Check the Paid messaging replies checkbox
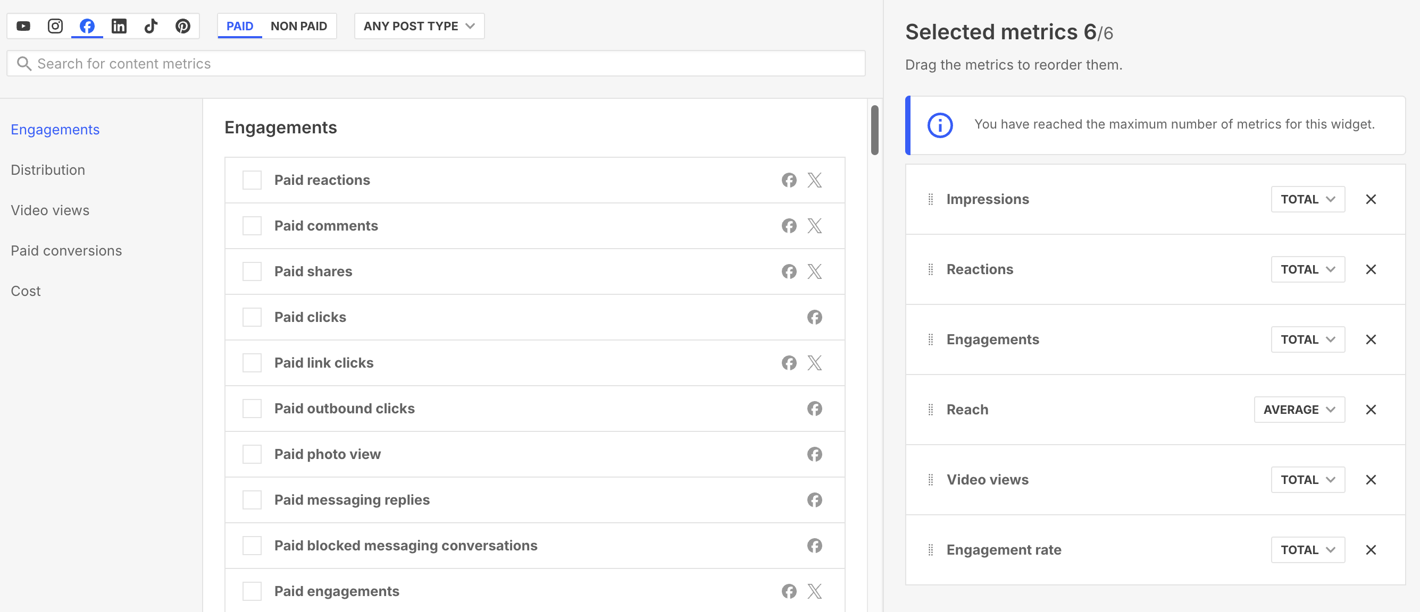 (x=252, y=500)
